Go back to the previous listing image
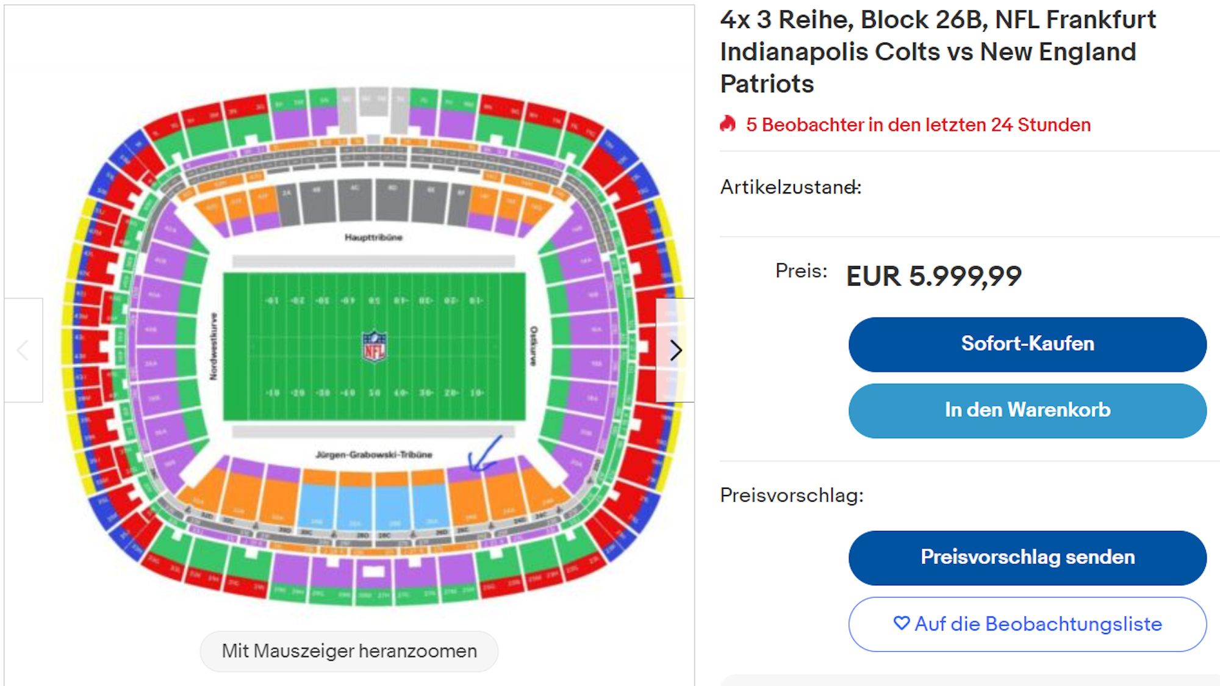The width and height of the screenshot is (1220, 686). coord(23,351)
